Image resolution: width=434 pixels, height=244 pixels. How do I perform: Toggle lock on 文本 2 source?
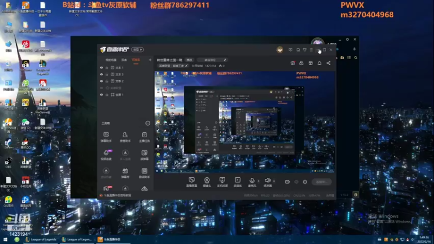click(107, 81)
